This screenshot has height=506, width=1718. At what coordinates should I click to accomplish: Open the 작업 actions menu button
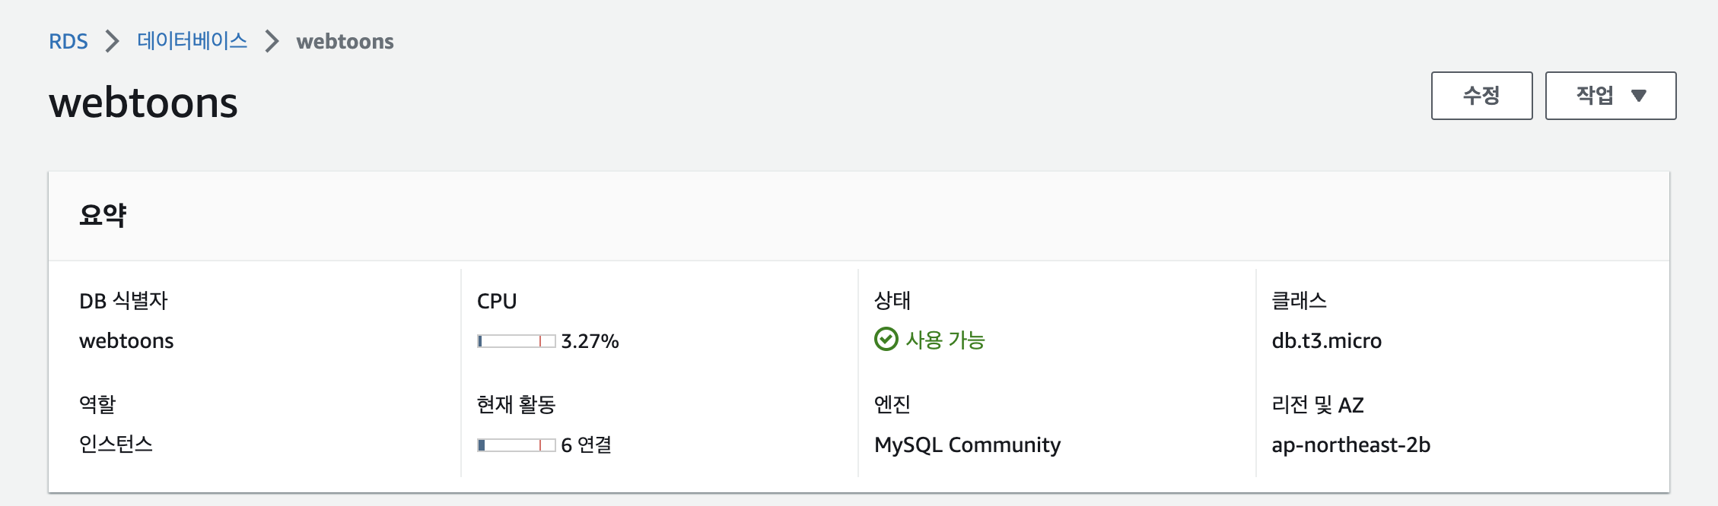(x=1611, y=96)
